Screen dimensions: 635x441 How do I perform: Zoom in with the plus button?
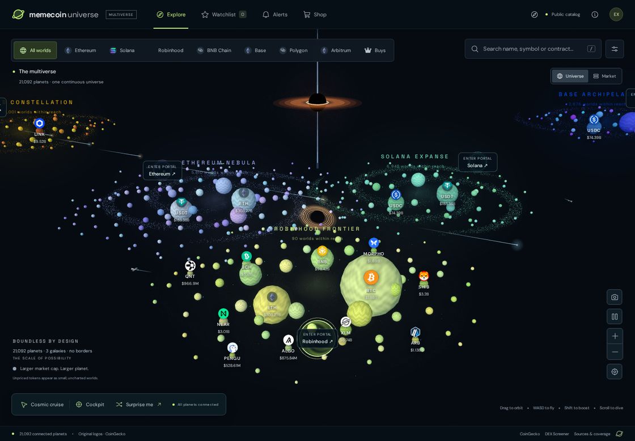click(x=615, y=336)
